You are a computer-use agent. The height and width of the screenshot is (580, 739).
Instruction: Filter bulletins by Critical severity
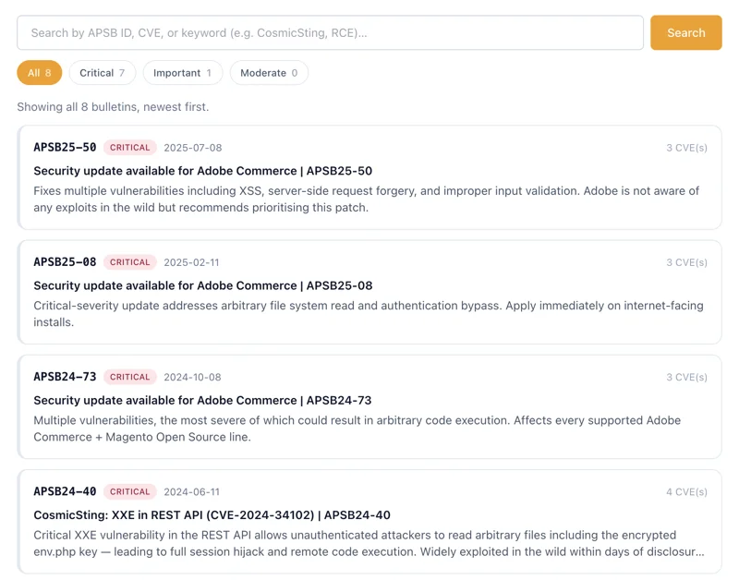coord(103,73)
